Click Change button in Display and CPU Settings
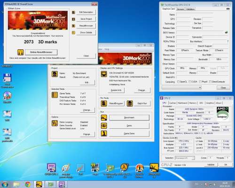 [x=142, y=90]
